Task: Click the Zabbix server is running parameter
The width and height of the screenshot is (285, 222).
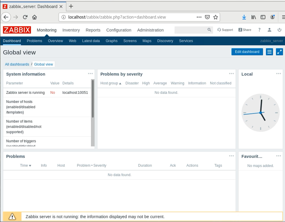Action: point(25,93)
